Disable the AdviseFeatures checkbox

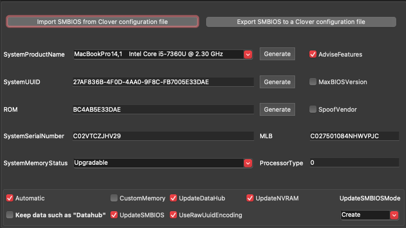click(x=313, y=54)
